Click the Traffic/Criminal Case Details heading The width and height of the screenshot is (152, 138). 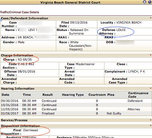click(20, 12)
